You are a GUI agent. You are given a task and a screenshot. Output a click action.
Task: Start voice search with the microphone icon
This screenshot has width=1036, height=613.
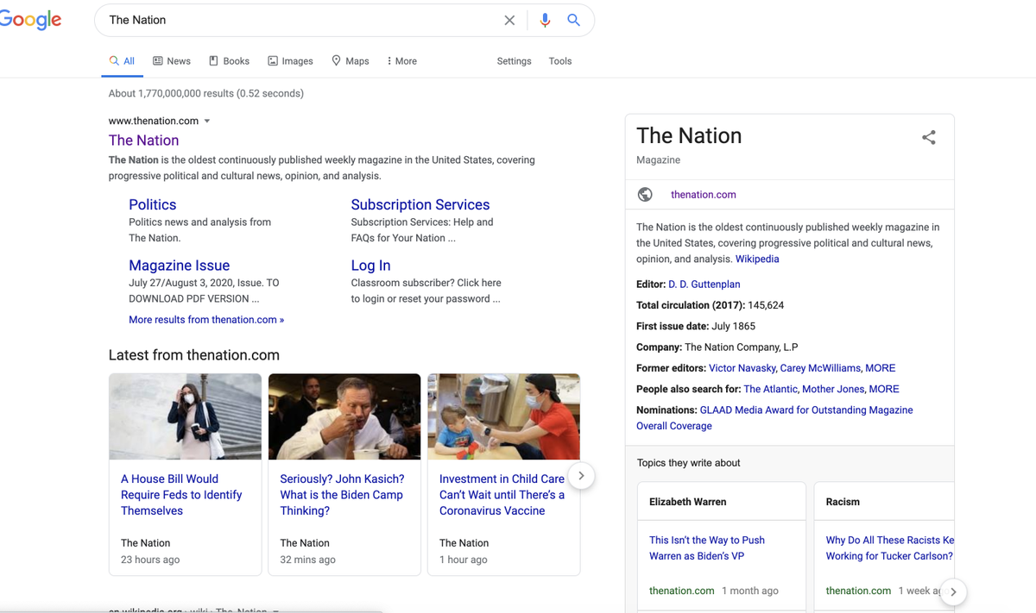545,20
